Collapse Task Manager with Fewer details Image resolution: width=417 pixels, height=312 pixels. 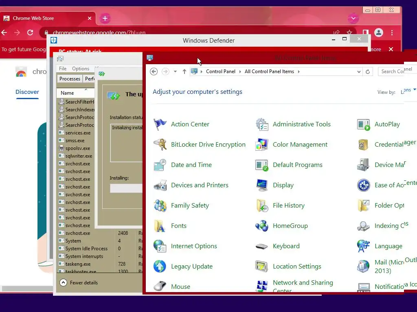point(79,283)
